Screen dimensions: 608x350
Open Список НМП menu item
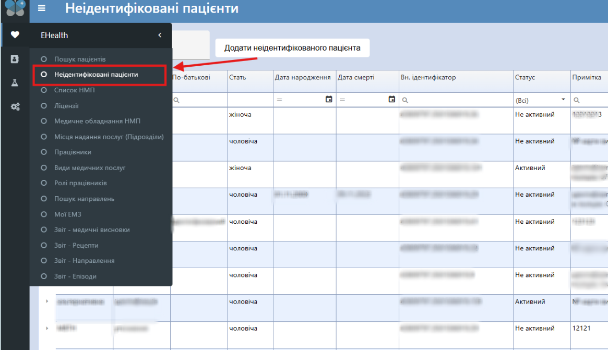tap(74, 90)
